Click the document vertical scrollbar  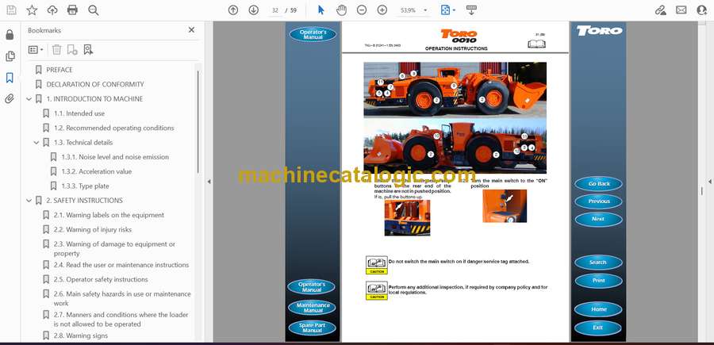701,190
